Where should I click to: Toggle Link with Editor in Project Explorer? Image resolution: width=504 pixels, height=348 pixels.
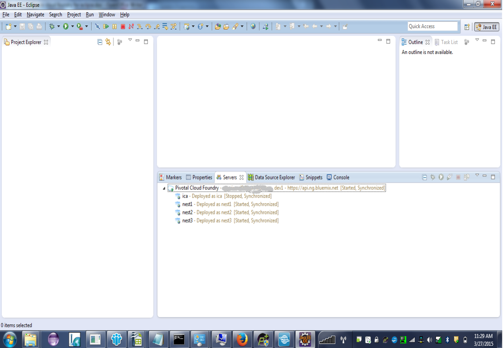coord(108,41)
